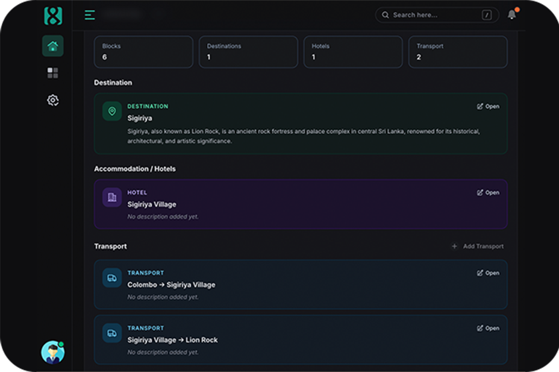This screenshot has width=559, height=372.
Task: Click 'No description added yet.' under Lion Rock transport
Action: 163,352
